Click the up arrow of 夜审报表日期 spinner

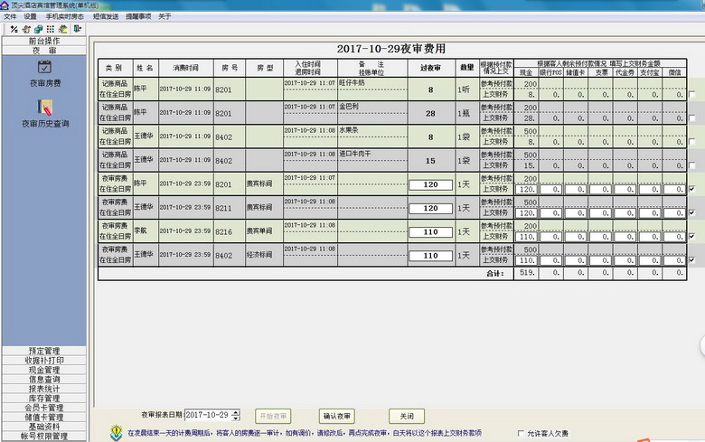(236, 412)
